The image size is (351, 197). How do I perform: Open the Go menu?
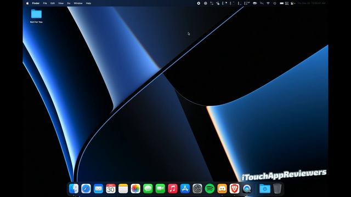pyautogui.click(x=69, y=3)
